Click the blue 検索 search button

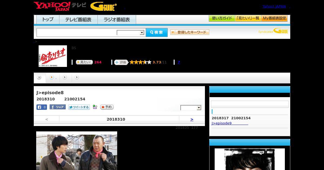157,32
